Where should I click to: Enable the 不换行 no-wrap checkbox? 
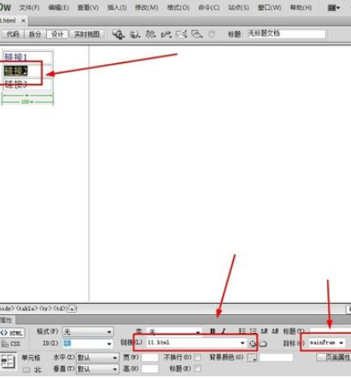[197, 358]
